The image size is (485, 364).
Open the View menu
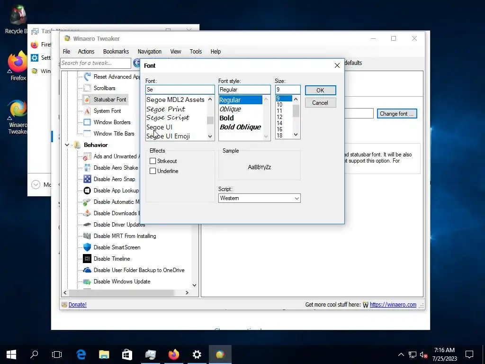[175, 51]
